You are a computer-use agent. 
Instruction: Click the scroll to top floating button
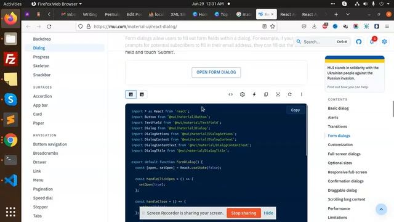point(381,210)
